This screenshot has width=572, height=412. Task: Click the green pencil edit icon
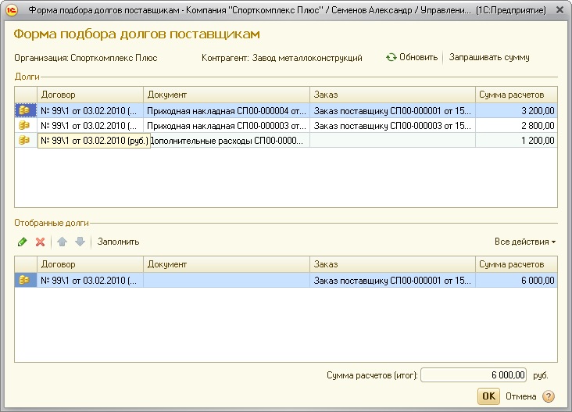(x=22, y=242)
